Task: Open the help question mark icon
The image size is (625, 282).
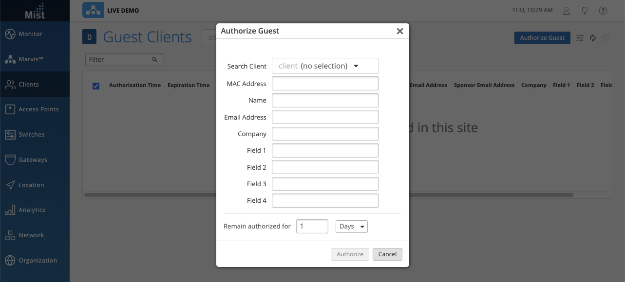Action: pos(603,11)
